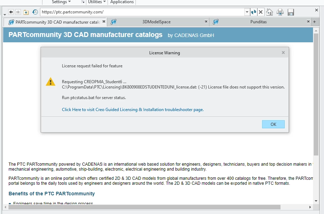Click the URL address input field
The height and width of the screenshot is (214, 324).
coord(143,12)
